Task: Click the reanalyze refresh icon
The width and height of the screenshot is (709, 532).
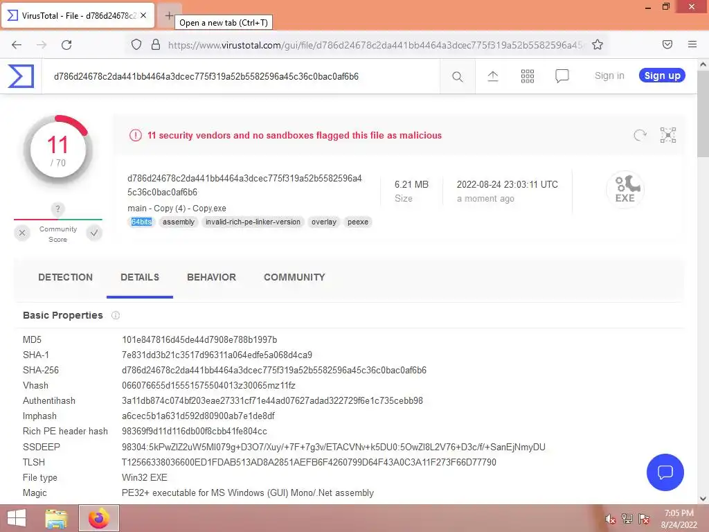Action: click(x=640, y=135)
